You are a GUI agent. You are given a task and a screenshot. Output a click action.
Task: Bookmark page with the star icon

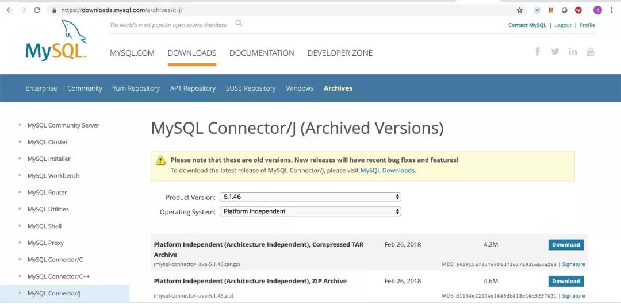(519, 10)
